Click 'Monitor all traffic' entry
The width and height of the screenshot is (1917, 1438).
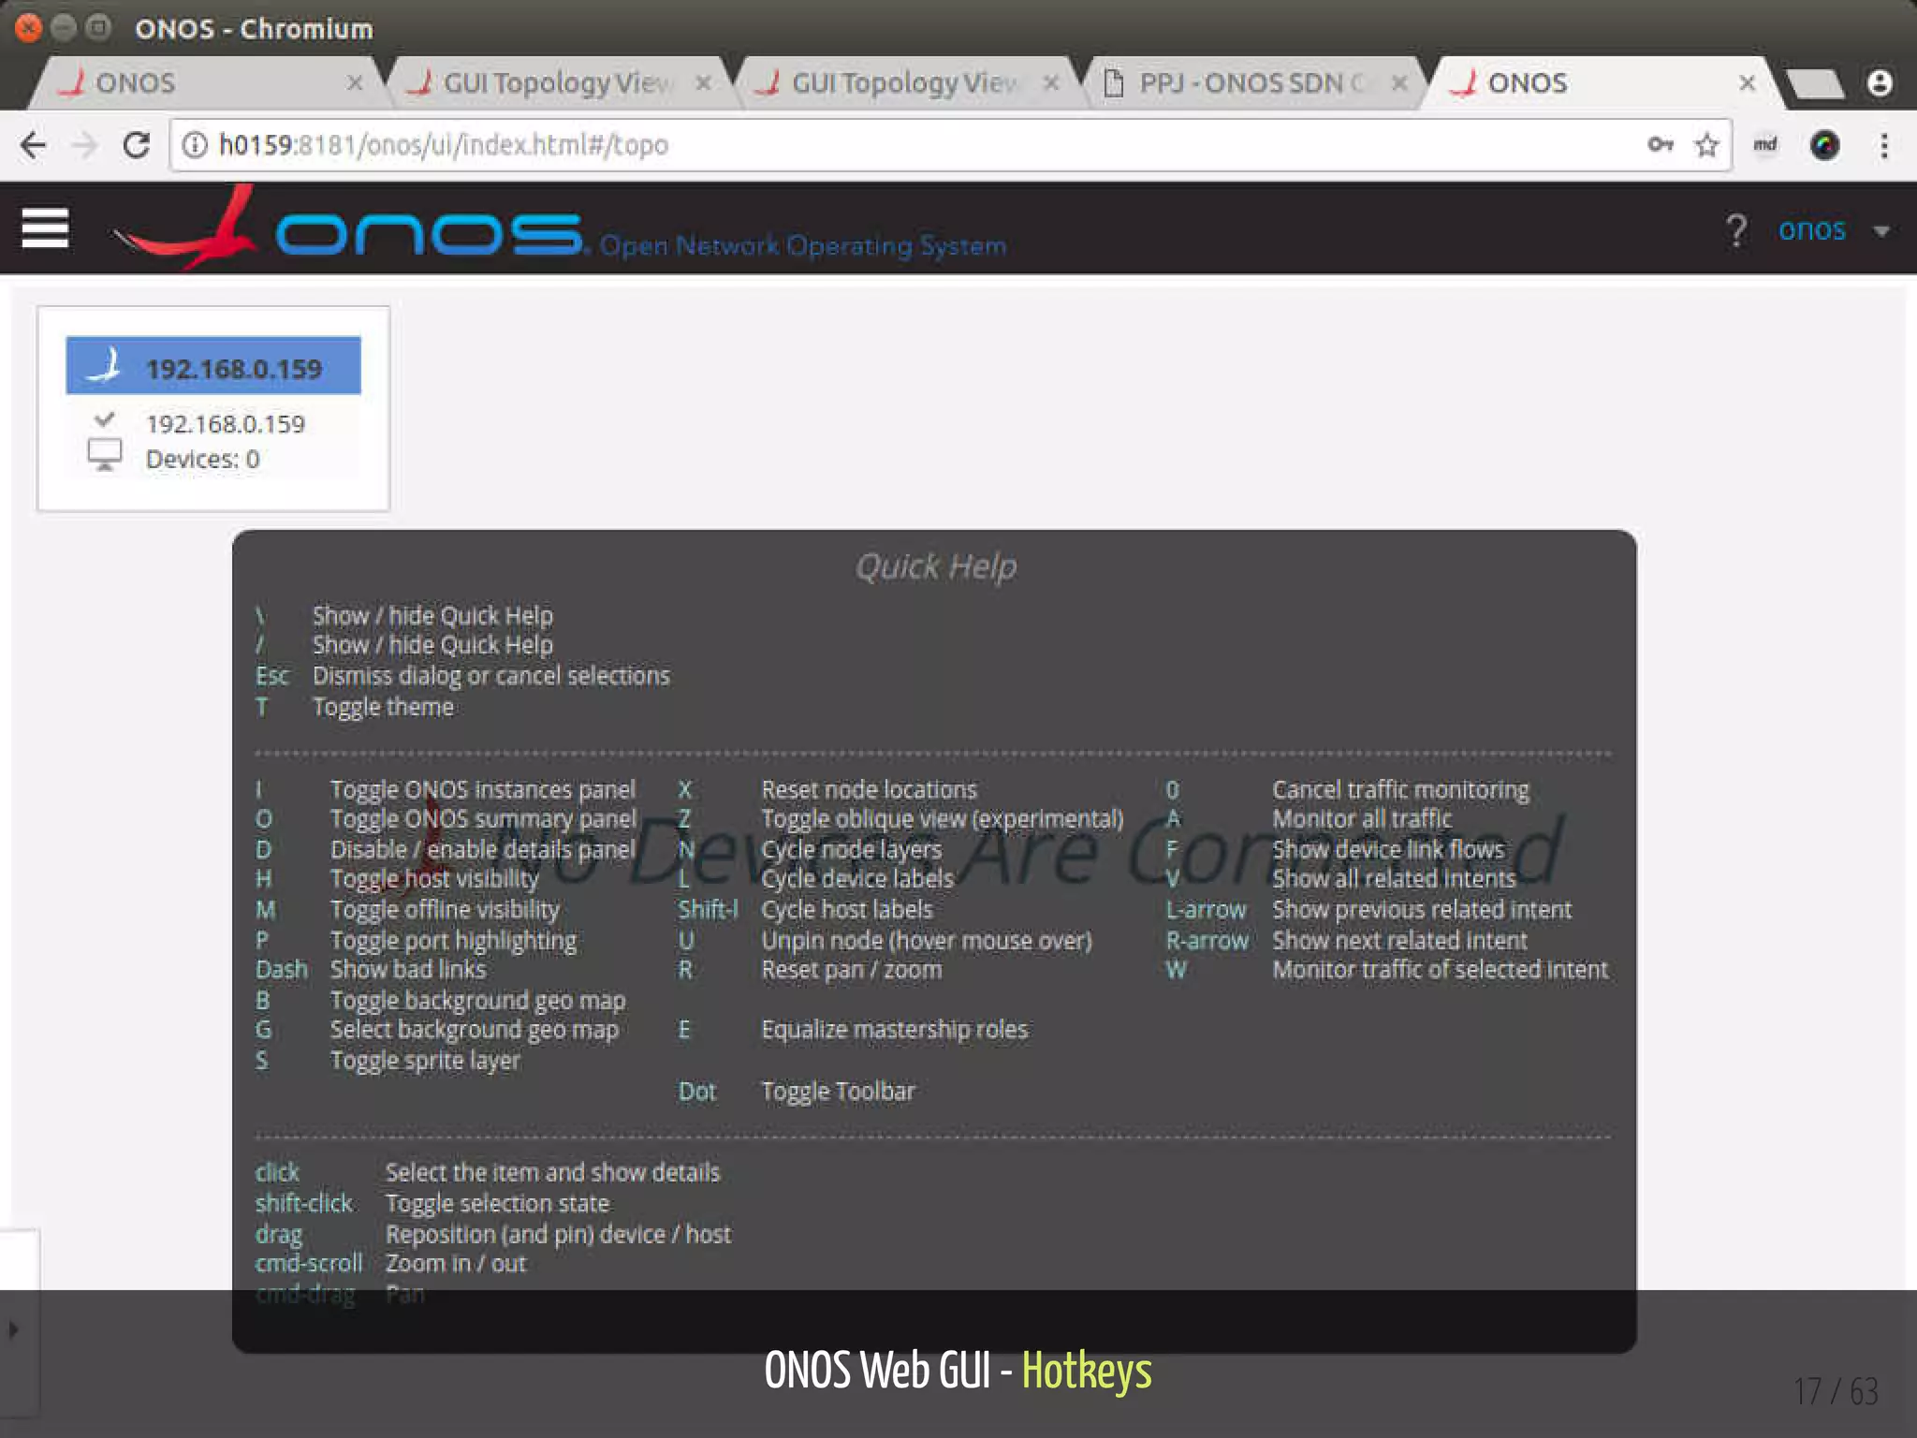click(x=1362, y=819)
